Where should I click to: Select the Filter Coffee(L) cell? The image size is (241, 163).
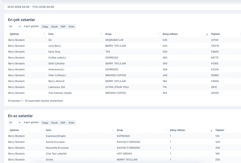tap(57, 75)
